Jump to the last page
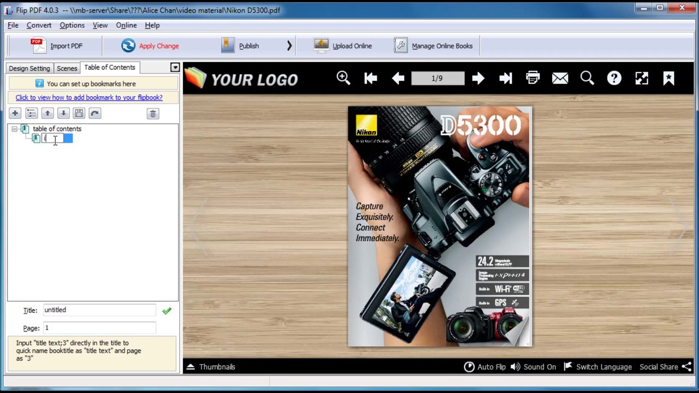 [x=506, y=79]
